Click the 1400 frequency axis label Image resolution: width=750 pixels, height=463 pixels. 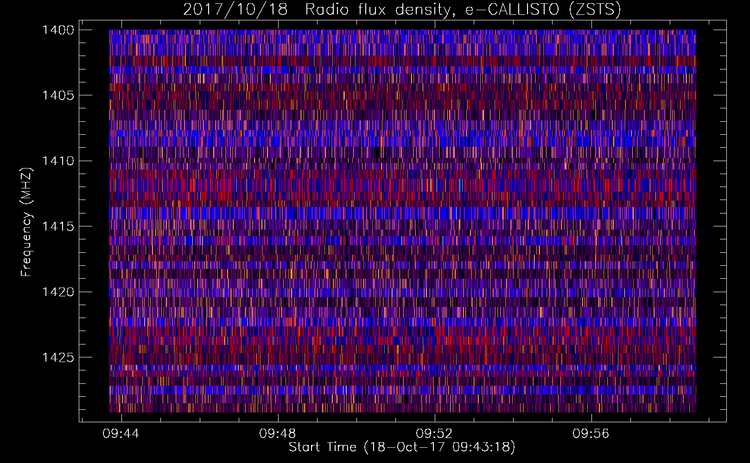pos(58,30)
